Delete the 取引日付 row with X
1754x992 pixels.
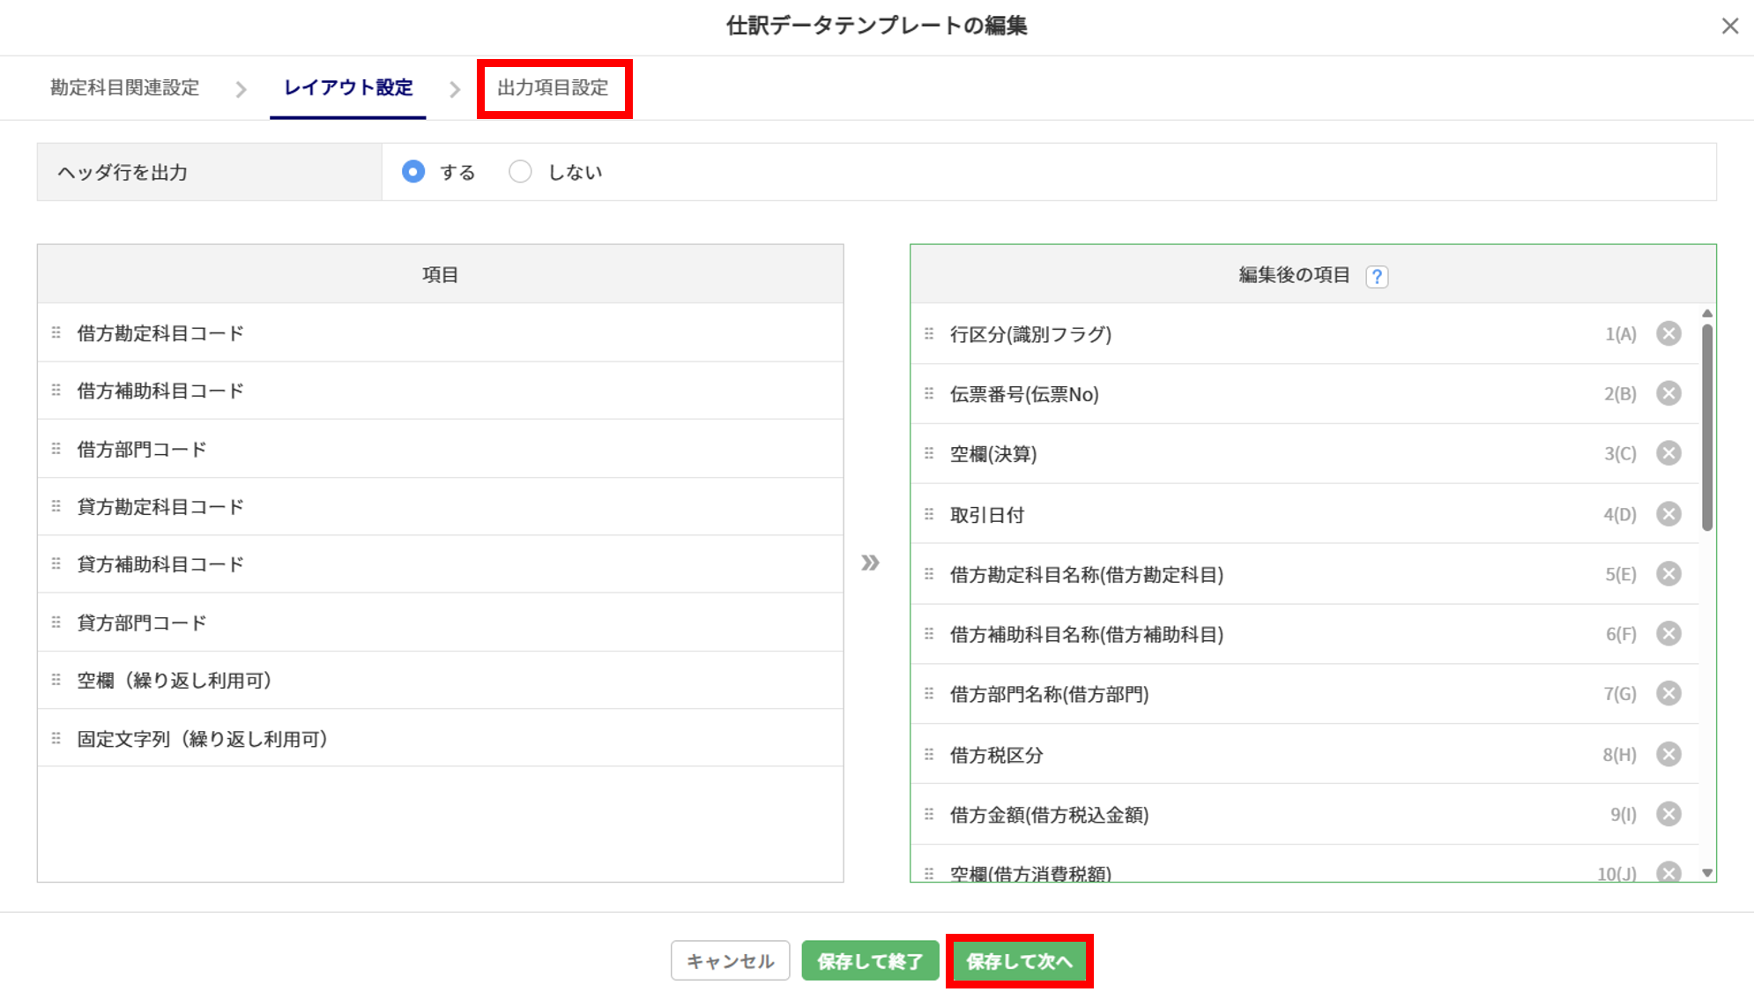click(1668, 514)
